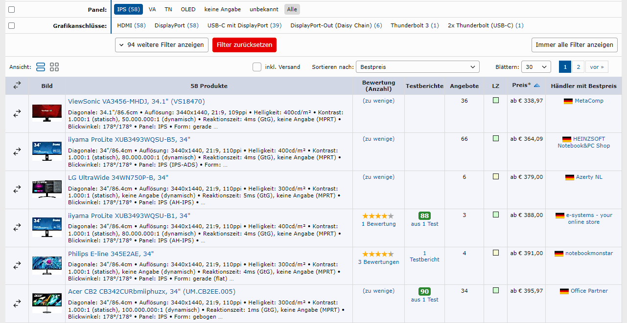Open test score 88 badge
This screenshot has height=323, width=627.
(424, 215)
